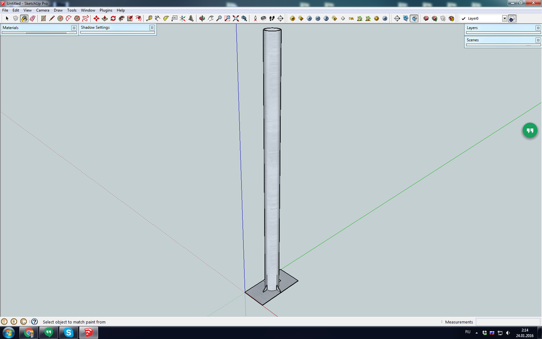Activate the Rotate tool
The height and width of the screenshot is (339, 542).
coord(113,18)
